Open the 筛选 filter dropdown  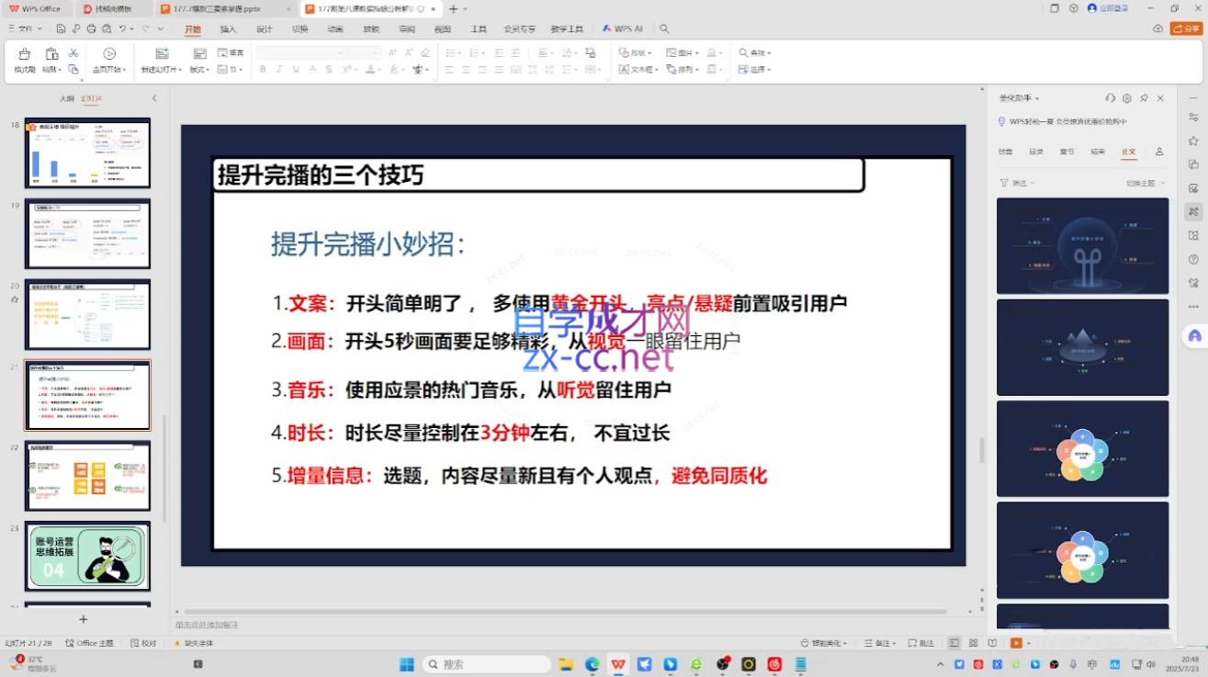1017,183
